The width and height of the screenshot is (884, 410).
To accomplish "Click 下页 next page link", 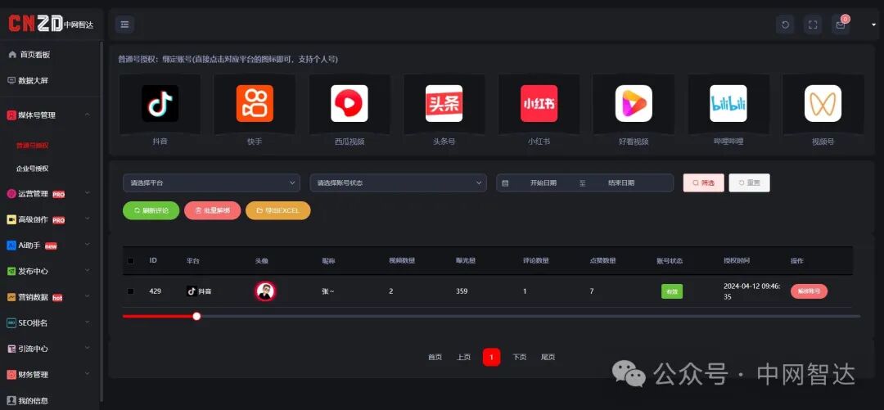I will [519, 357].
